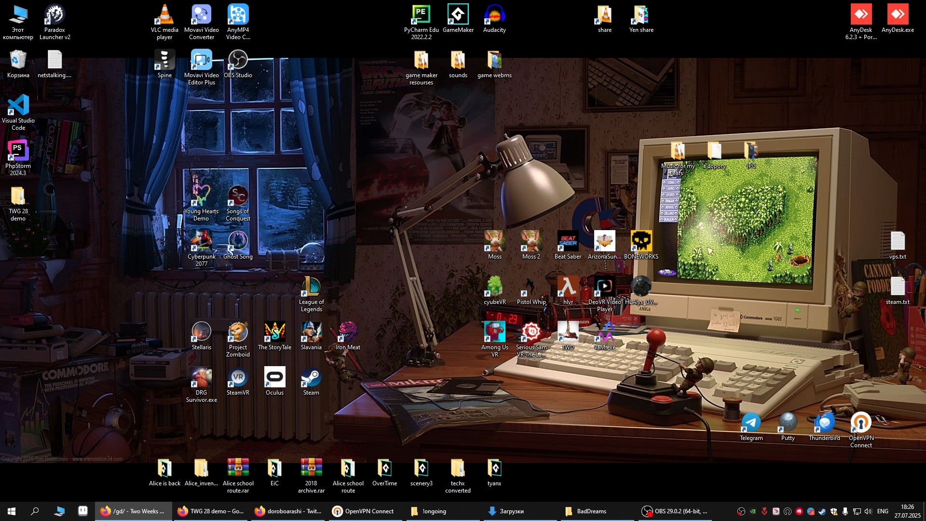
Task: Open the OBS Studio desktop icon
Action: point(238,60)
